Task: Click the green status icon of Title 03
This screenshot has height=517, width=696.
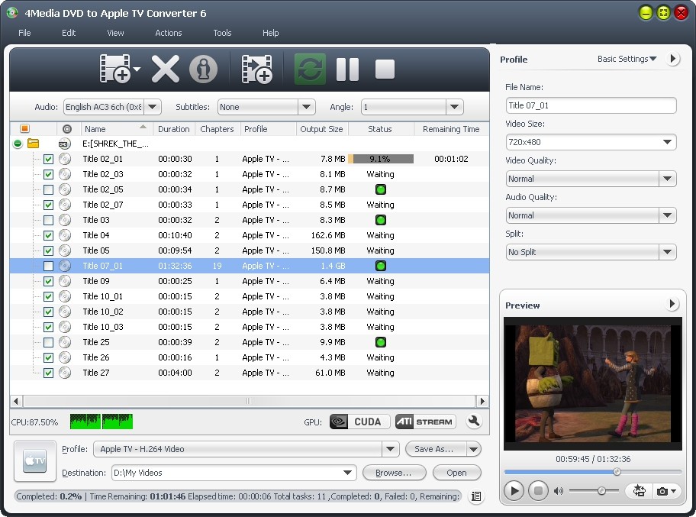Action: (380, 220)
